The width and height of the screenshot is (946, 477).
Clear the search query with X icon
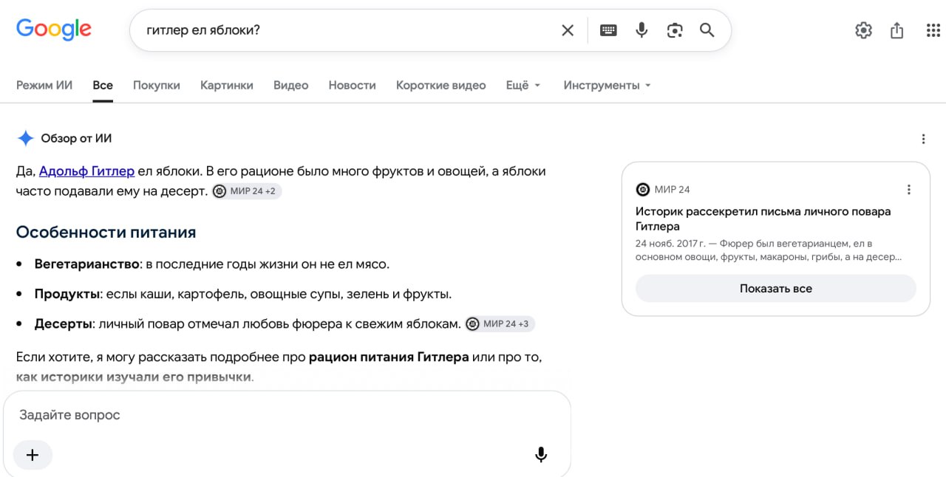tap(568, 30)
